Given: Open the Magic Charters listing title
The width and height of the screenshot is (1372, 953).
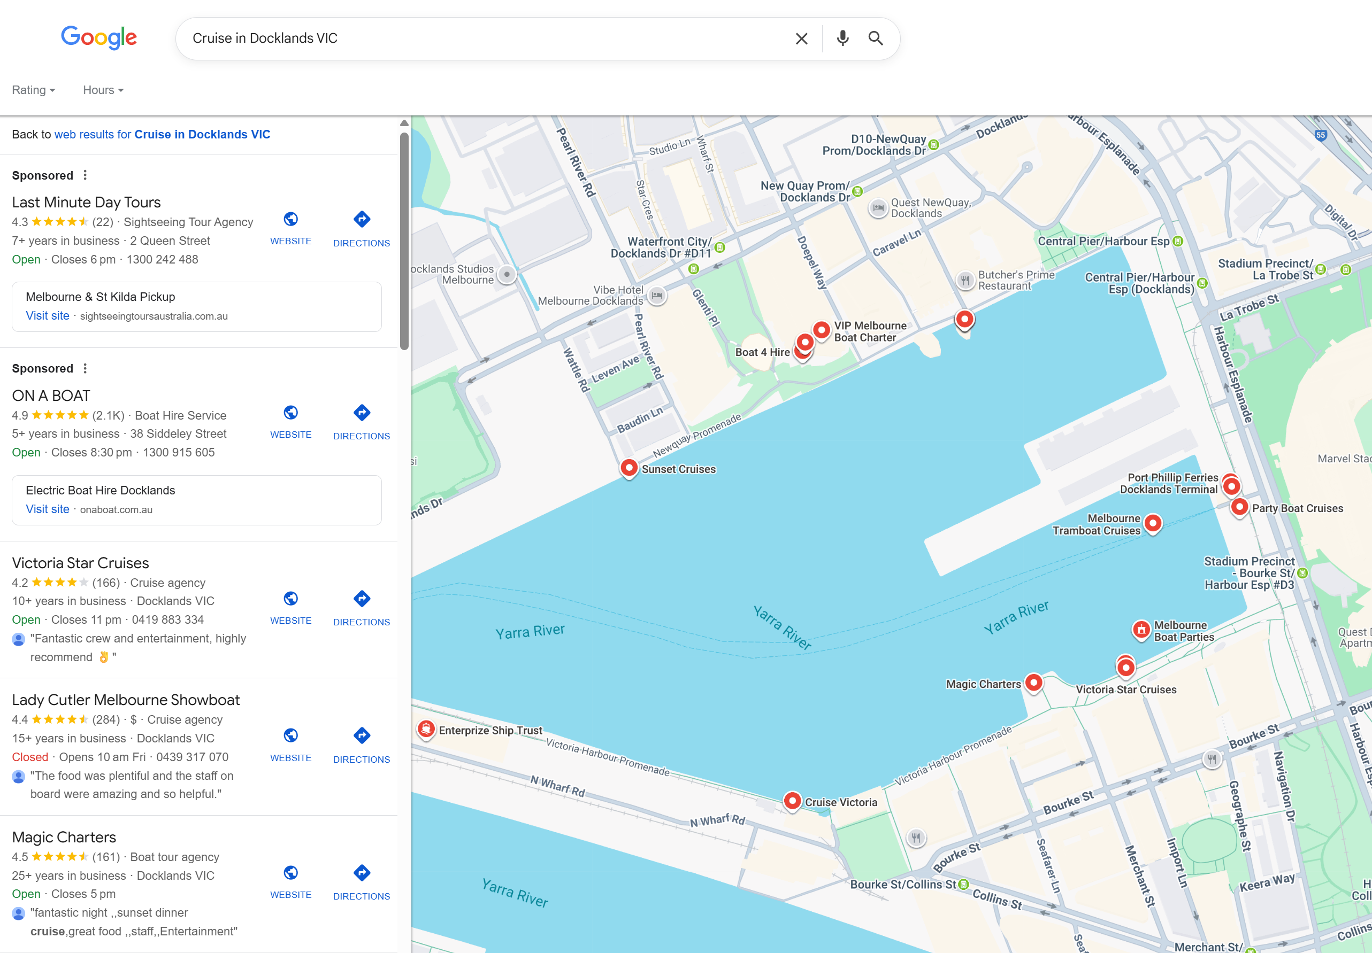Looking at the screenshot, I should [64, 837].
